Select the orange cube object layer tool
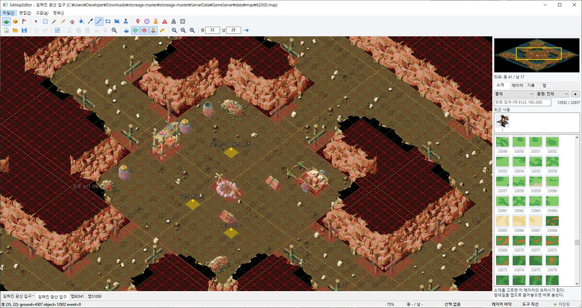This screenshot has width=582, height=308. (x=15, y=21)
